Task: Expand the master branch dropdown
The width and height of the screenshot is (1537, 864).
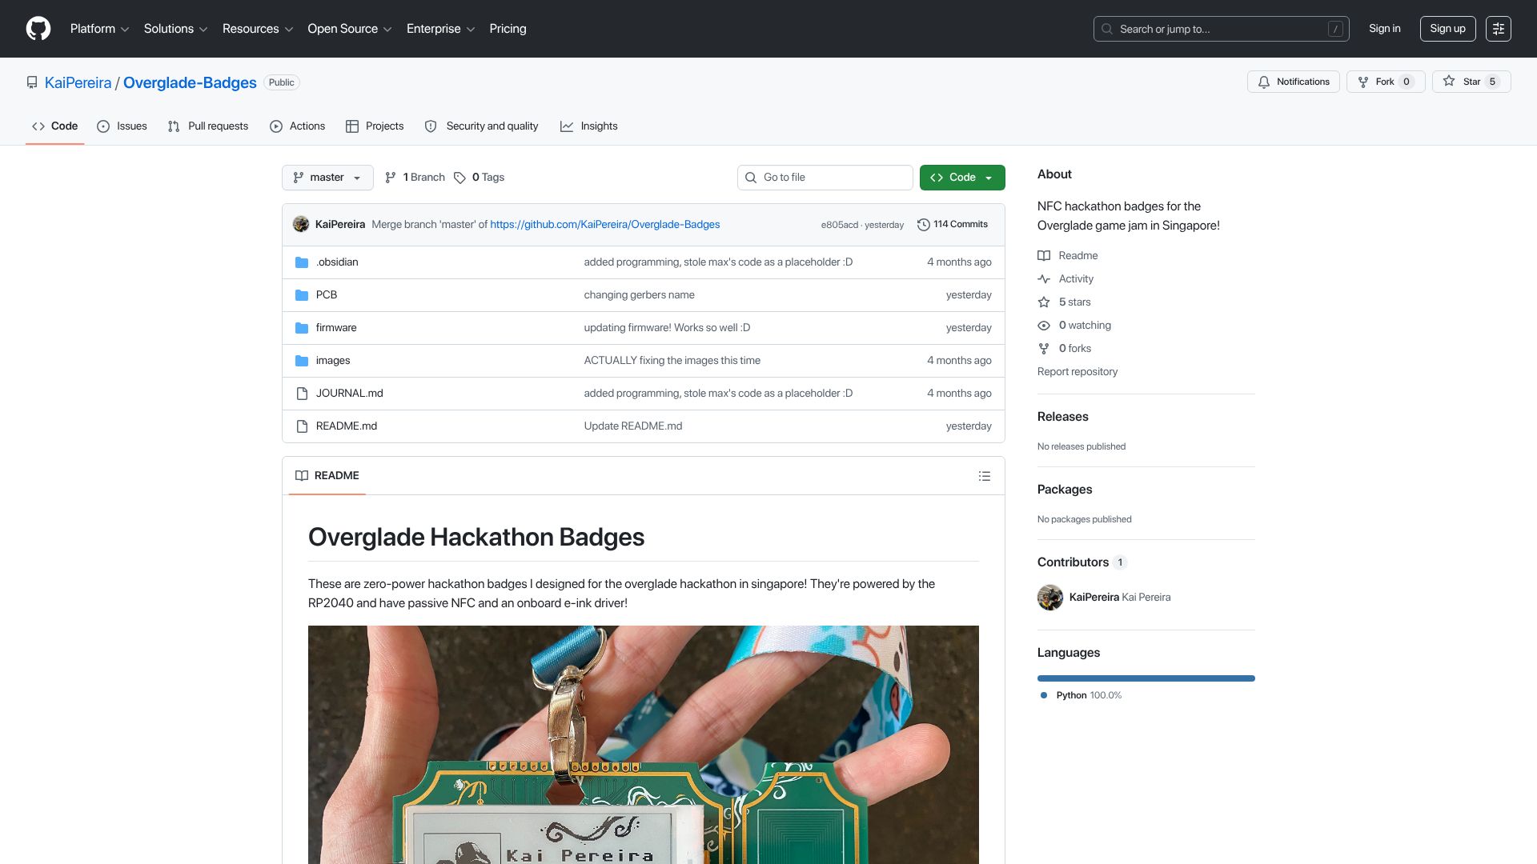Action: (327, 178)
